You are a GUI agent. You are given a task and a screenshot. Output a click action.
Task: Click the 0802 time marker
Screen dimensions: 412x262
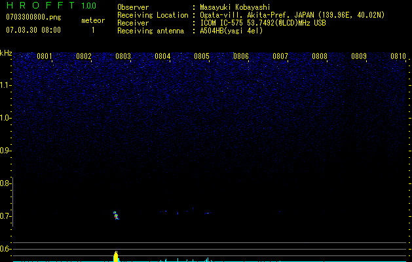pyautogui.click(x=84, y=56)
